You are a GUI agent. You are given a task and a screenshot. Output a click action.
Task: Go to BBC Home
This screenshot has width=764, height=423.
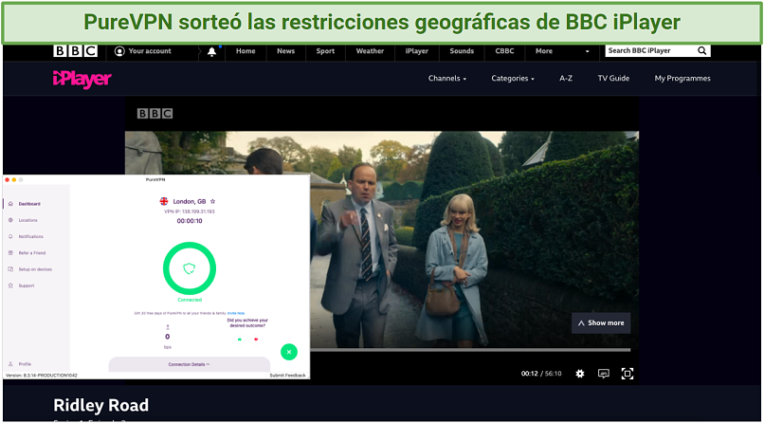coord(246,50)
